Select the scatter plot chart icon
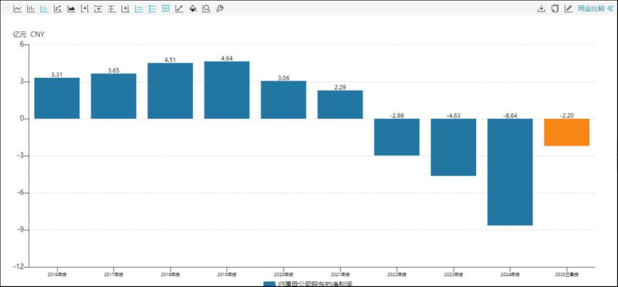The image size is (618, 287). [58, 9]
